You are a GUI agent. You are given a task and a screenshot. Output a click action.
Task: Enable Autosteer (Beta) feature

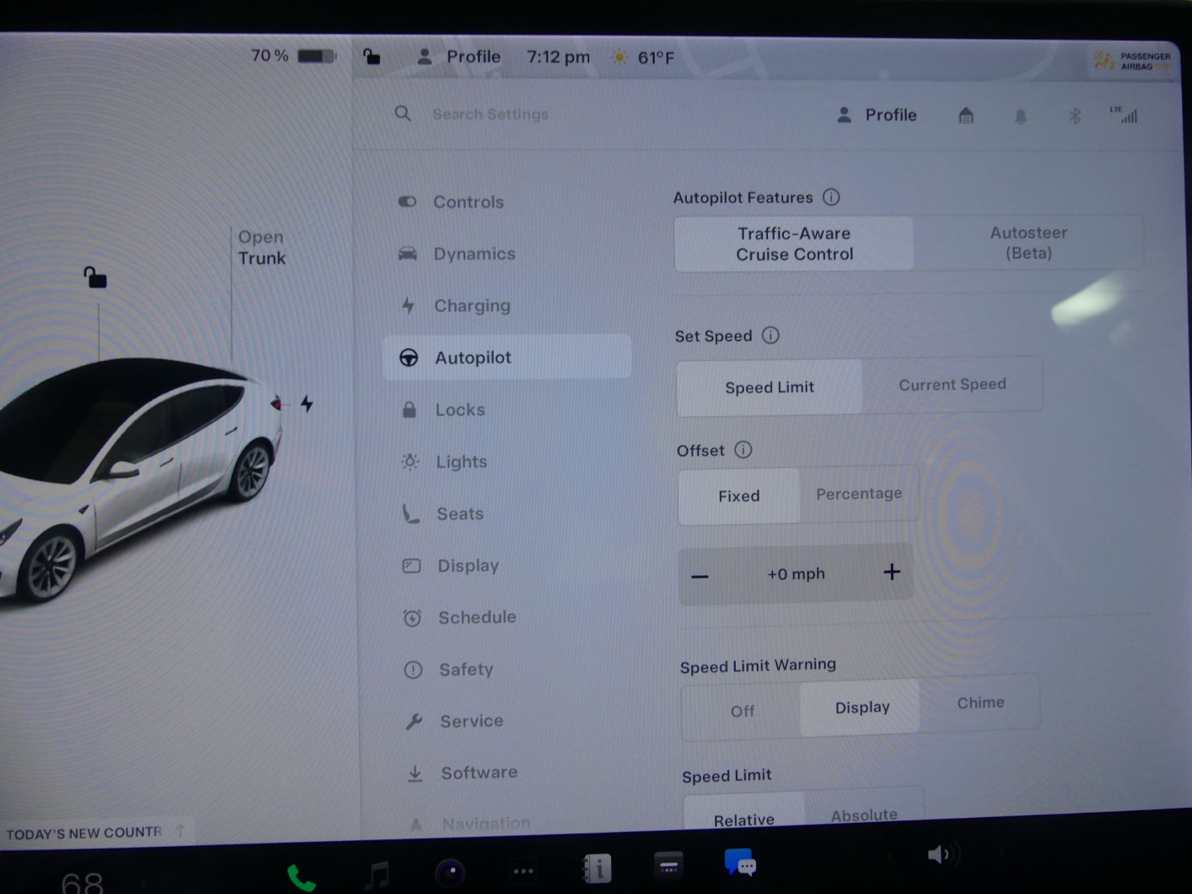pos(1028,243)
